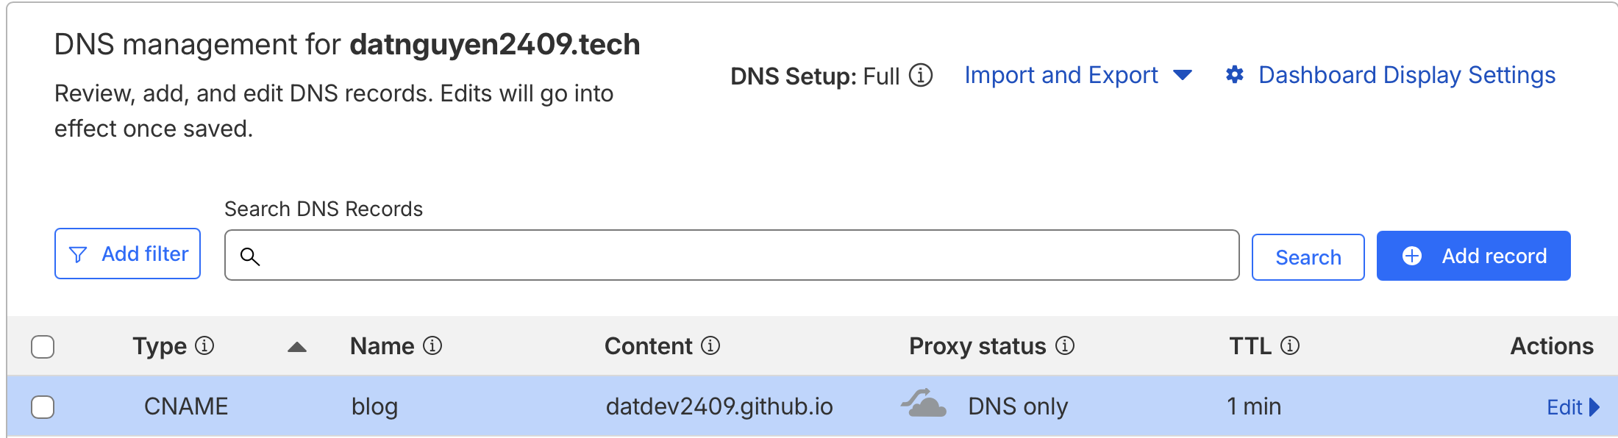Screen dimensions: 1618x438
Task: Click the DNS Setup info icon
Action: [921, 75]
